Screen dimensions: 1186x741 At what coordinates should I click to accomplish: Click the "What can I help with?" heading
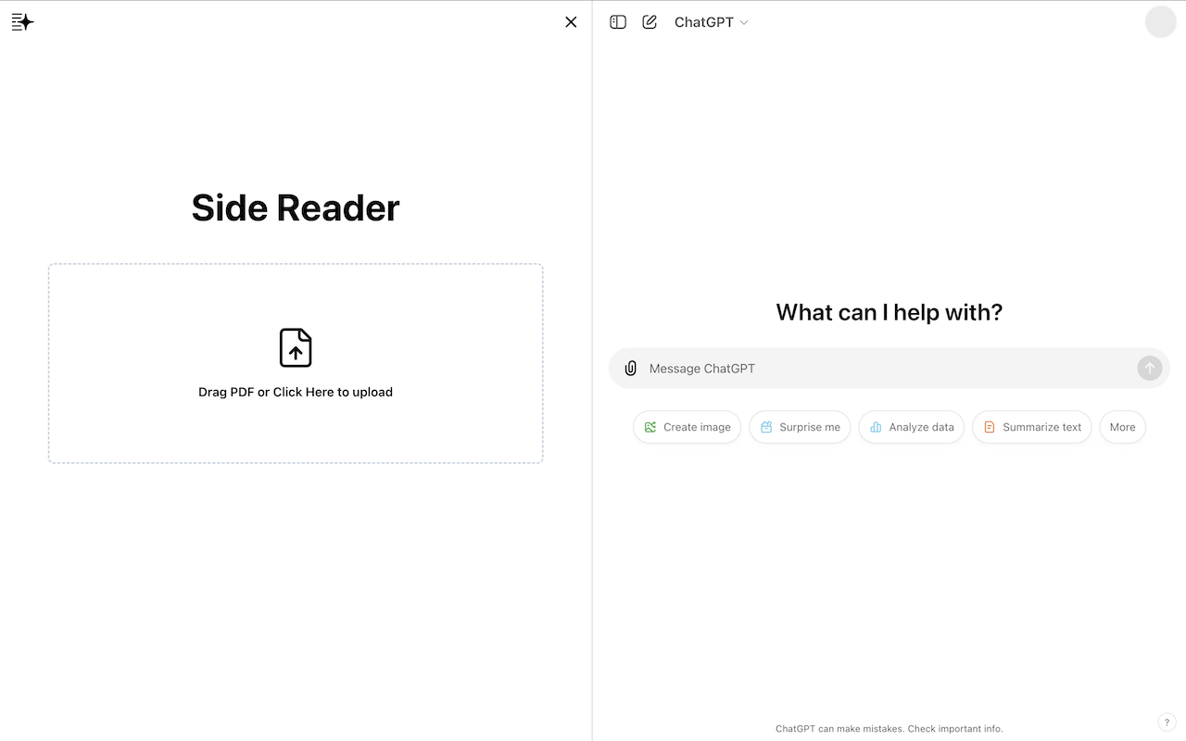(889, 312)
